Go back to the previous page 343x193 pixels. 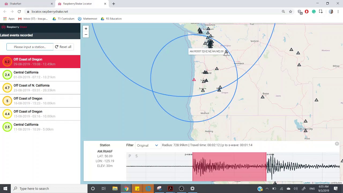point(5,12)
